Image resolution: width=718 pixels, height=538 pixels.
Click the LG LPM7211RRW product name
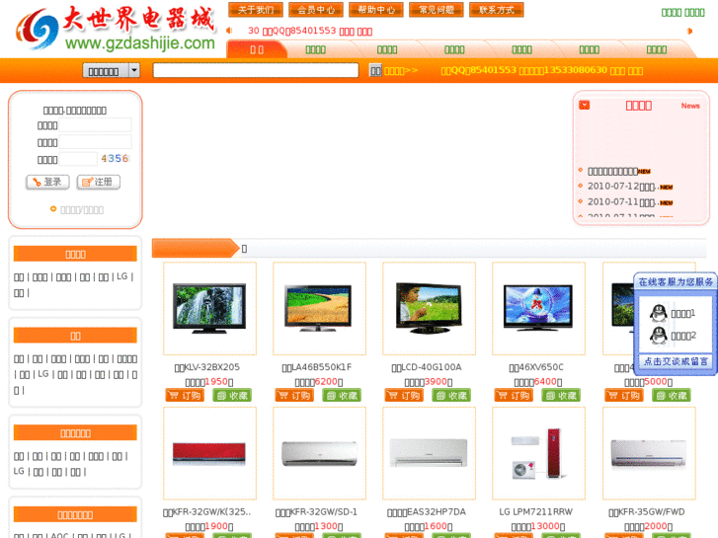535,512
